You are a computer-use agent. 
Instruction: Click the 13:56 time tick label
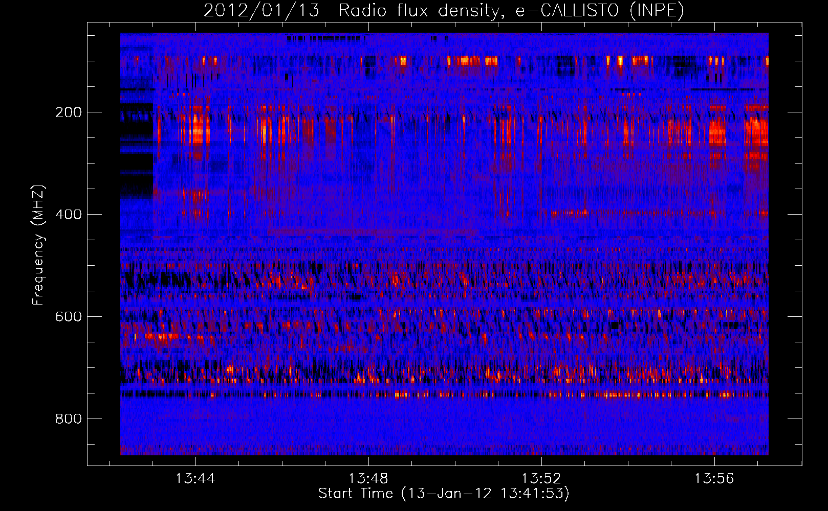[x=714, y=479]
